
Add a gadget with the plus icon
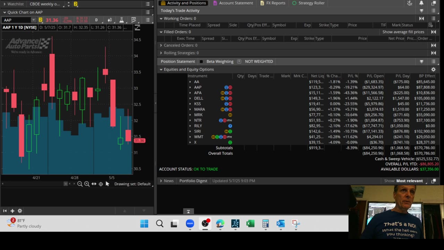(x=12, y=211)
